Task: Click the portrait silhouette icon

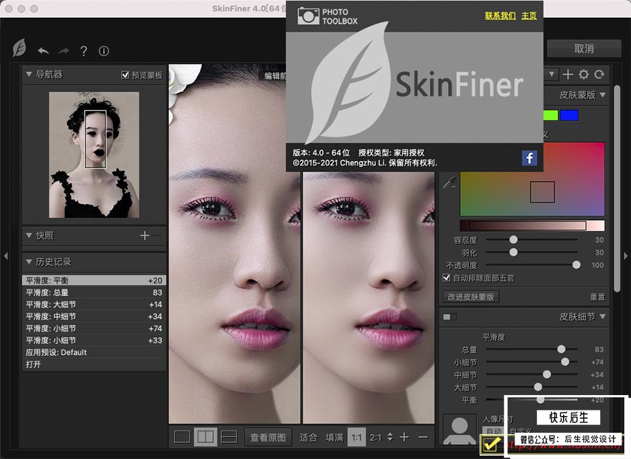Action: click(x=459, y=429)
